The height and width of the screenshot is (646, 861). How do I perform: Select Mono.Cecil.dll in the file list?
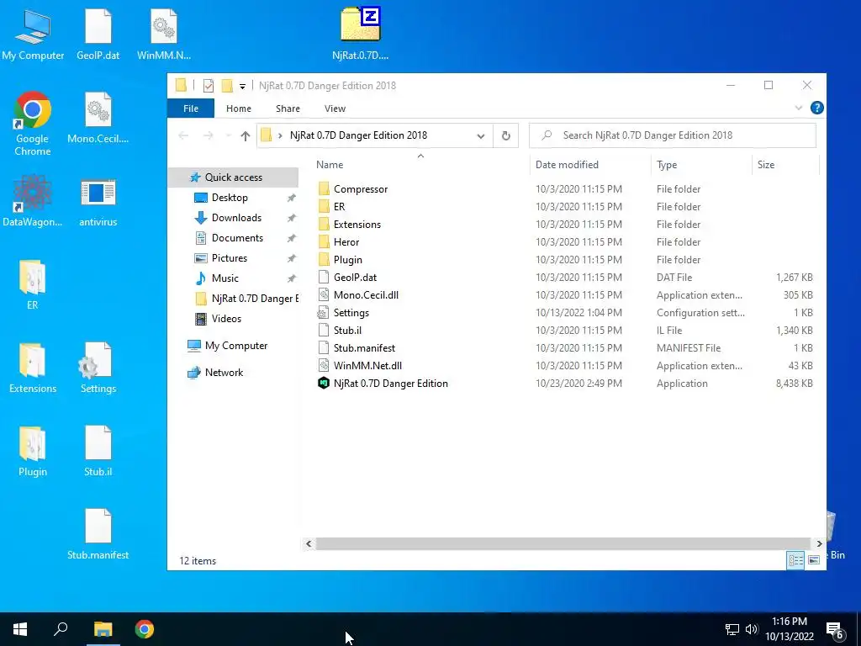click(366, 295)
